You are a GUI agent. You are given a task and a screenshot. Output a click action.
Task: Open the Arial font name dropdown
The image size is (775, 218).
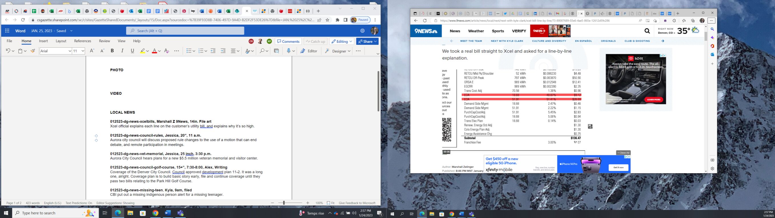56,51
